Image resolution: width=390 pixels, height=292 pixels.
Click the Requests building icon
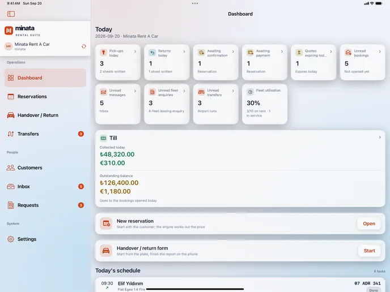[11, 205]
